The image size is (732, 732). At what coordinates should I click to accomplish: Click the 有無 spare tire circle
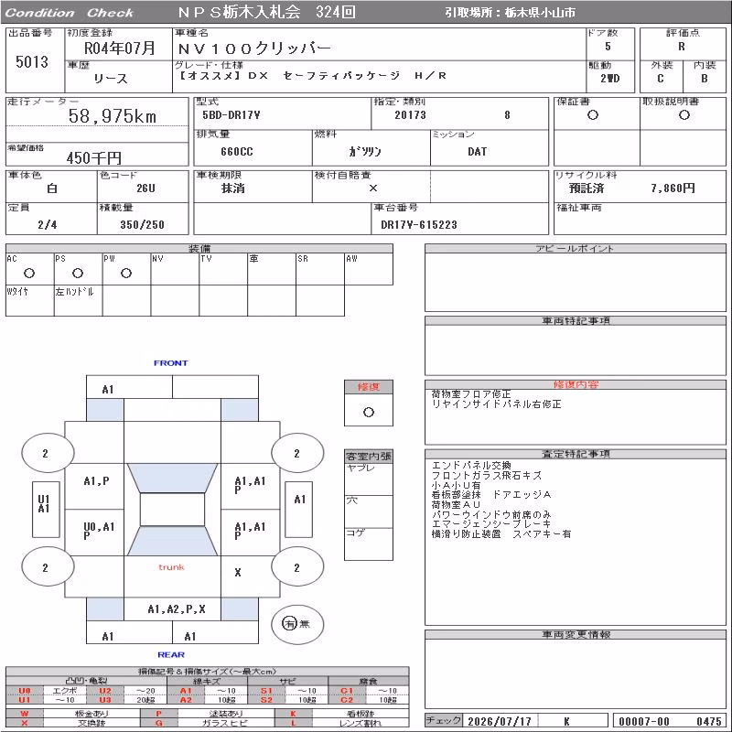[297, 624]
